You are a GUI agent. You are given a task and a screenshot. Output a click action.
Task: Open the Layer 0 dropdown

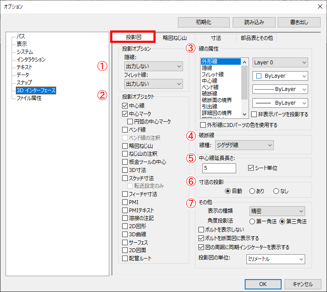tap(280, 63)
